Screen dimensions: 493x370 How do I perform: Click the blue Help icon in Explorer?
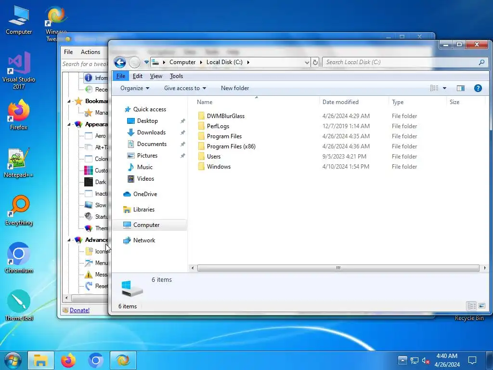tap(478, 89)
